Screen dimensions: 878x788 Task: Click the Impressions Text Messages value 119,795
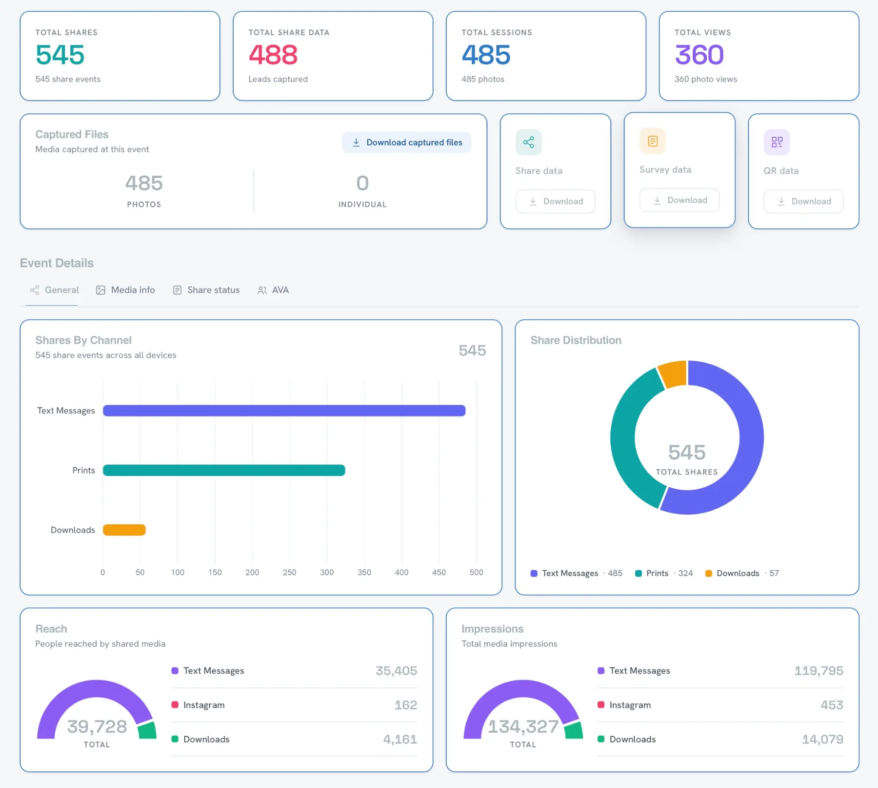pyautogui.click(x=818, y=671)
